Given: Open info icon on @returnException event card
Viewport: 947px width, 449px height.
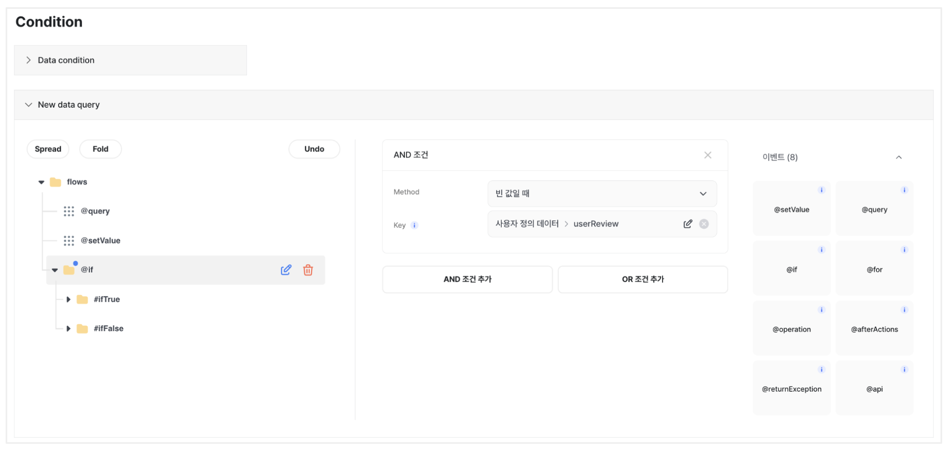Looking at the screenshot, I should click(822, 370).
